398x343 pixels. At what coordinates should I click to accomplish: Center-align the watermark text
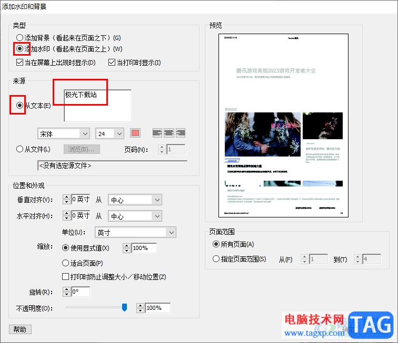[169, 133]
